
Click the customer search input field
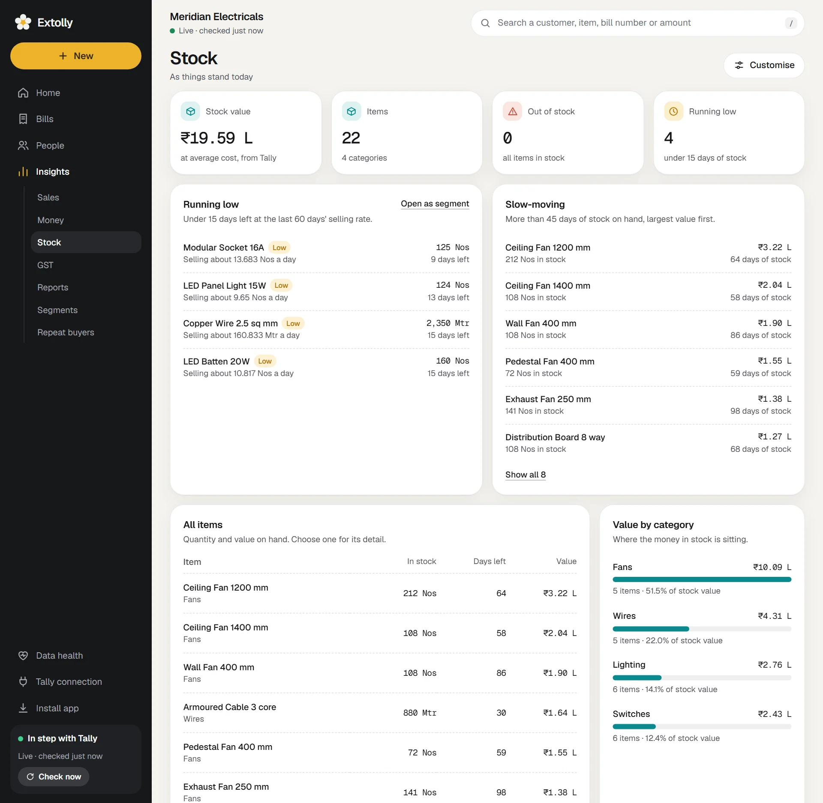coord(637,23)
